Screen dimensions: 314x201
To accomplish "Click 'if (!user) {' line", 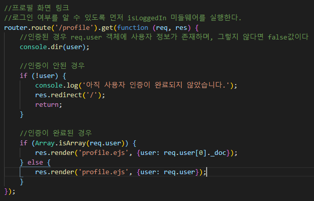I will 43,76.
